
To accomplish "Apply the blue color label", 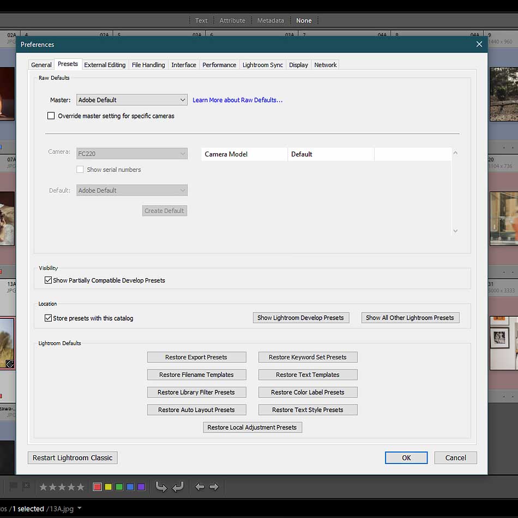I will coord(130,486).
